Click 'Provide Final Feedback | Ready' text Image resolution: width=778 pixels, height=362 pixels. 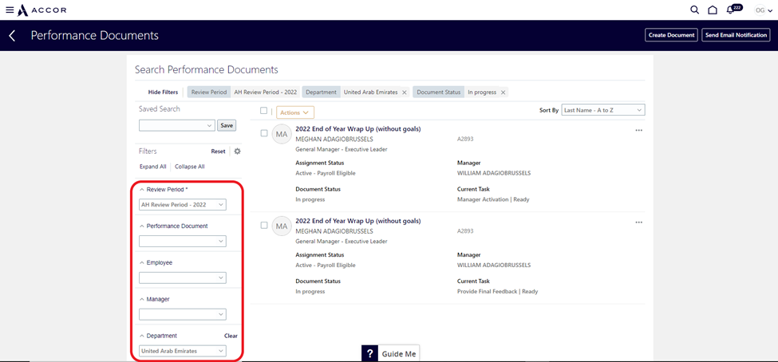[497, 292]
